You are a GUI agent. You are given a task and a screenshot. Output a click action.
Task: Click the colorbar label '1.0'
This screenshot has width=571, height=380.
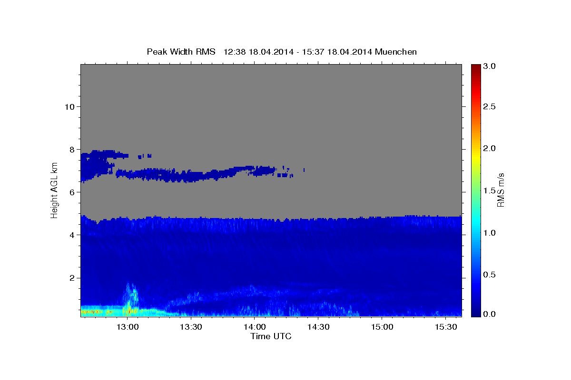click(490, 233)
